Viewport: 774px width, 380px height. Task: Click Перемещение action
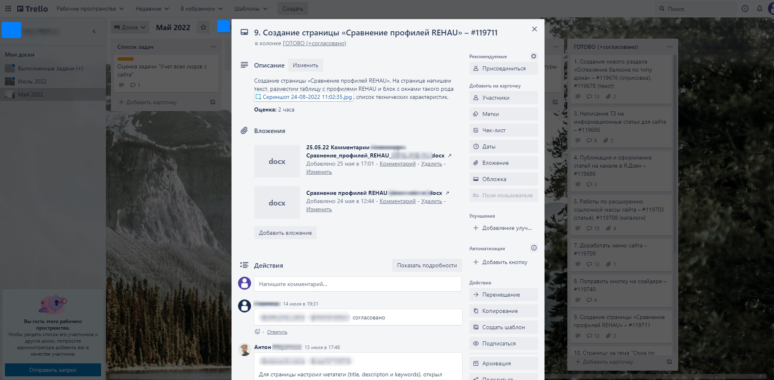(x=503, y=295)
